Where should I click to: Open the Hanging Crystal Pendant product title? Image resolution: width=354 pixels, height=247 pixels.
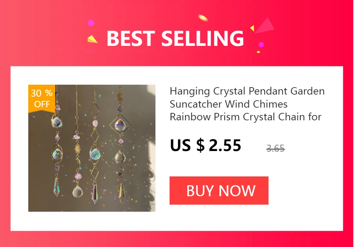click(x=247, y=104)
